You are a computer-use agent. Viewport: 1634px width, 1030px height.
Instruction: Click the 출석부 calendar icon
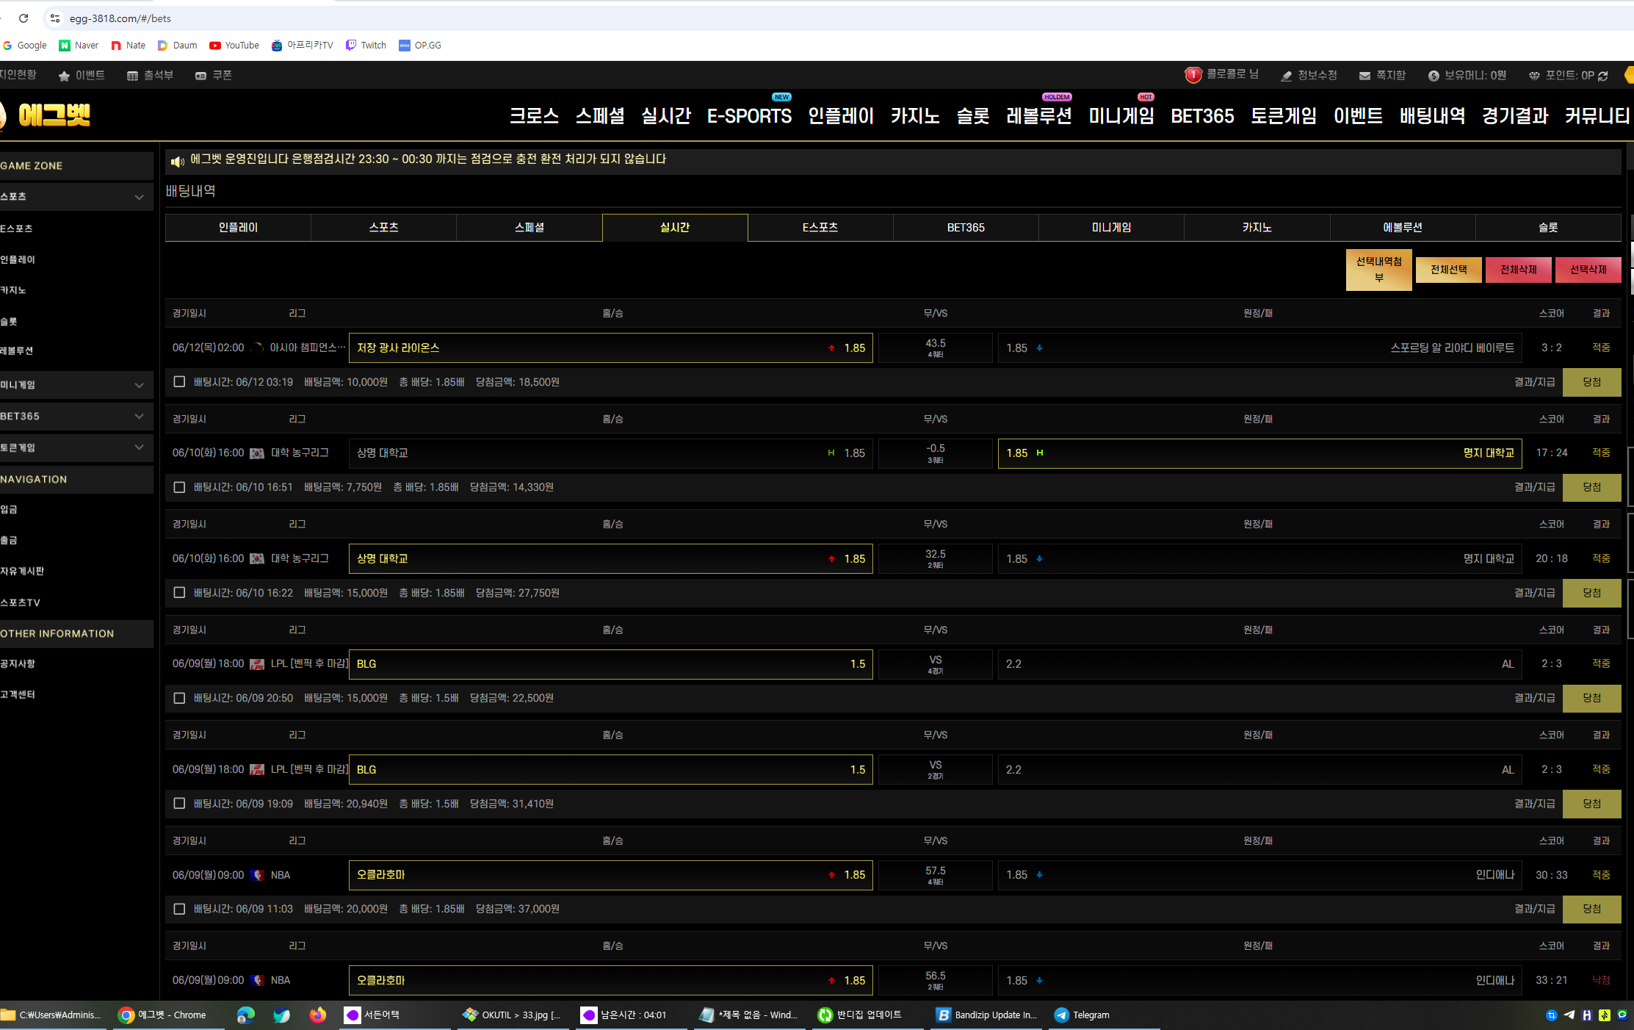coord(132,76)
